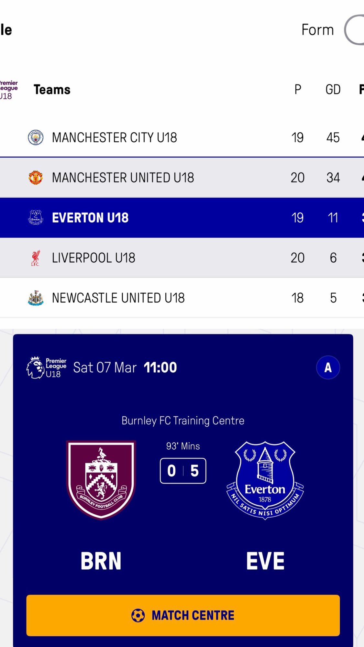Open the Match Centre
364x647 pixels.
coord(183,615)
